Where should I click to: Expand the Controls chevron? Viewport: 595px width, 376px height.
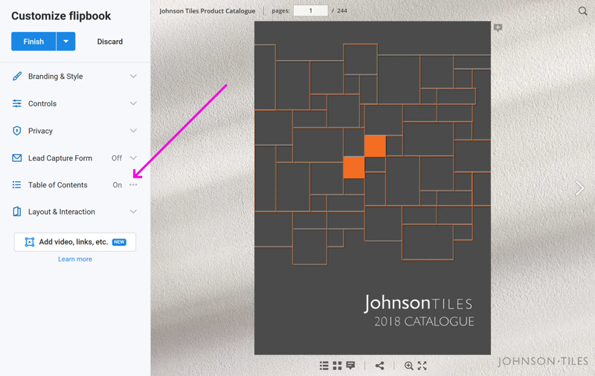(133, 103)
